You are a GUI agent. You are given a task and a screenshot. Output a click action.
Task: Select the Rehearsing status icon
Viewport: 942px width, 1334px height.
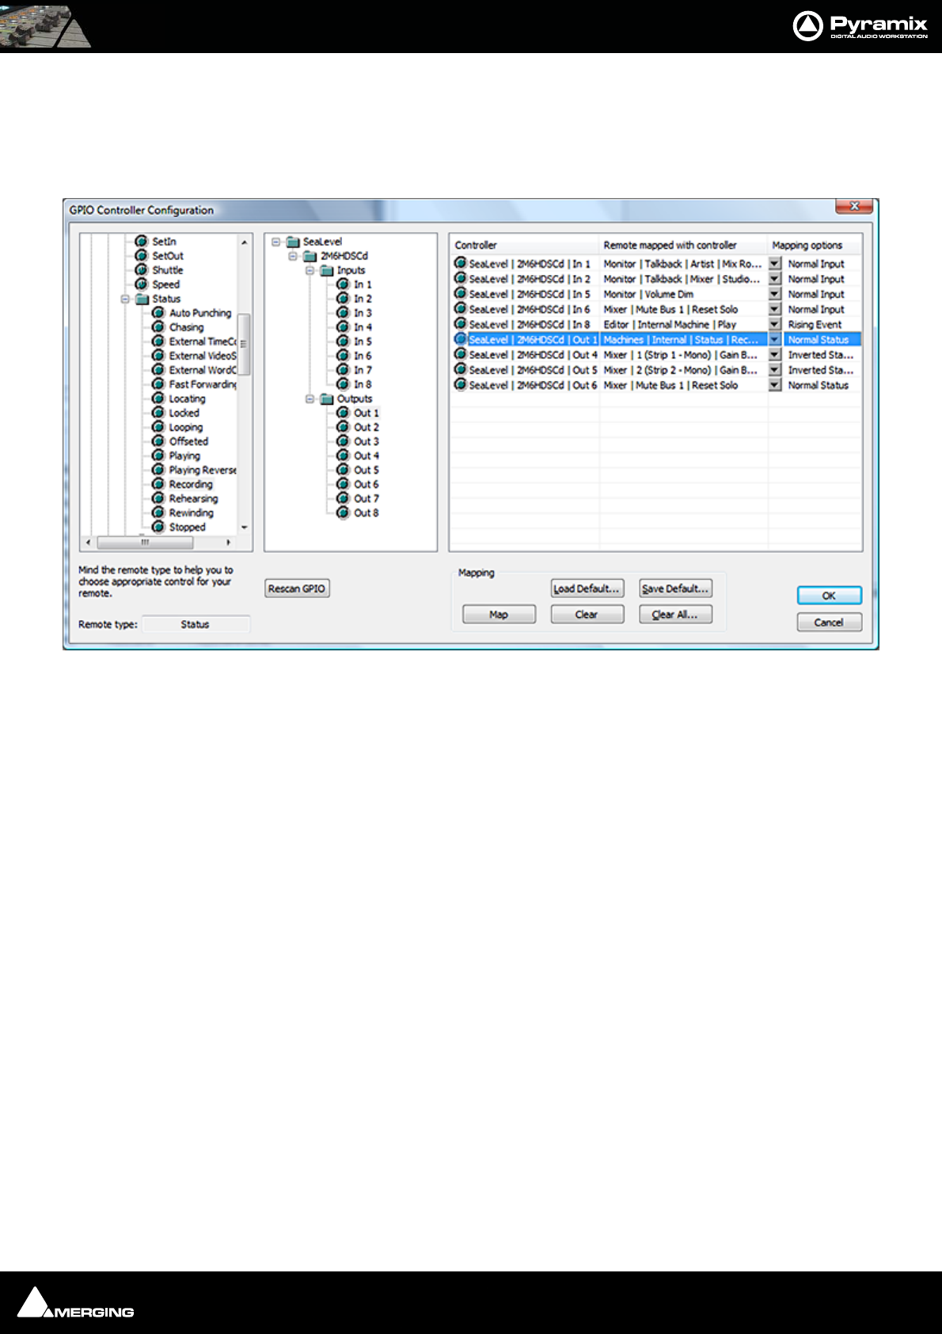tap(158, 497)
